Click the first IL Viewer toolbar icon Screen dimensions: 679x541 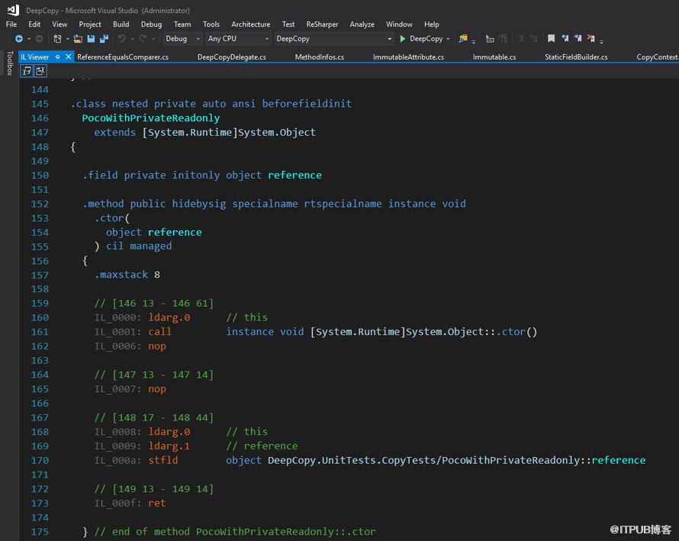click(x=27, y=71)
